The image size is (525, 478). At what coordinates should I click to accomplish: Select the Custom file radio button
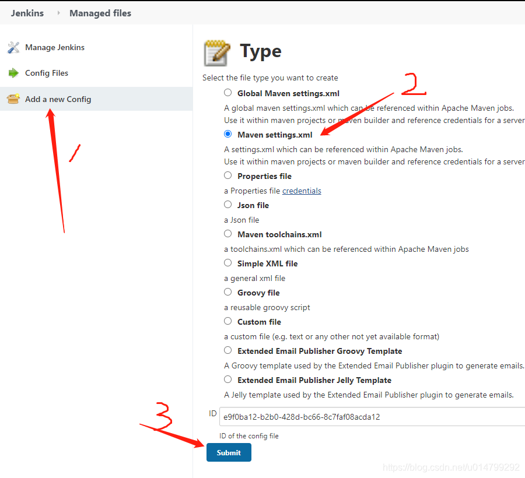228,321
